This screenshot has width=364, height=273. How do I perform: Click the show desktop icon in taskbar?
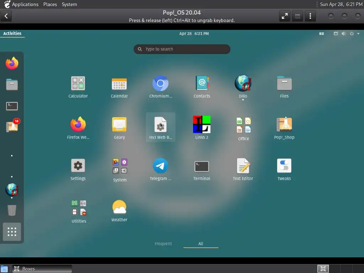pyautogui.click(x=4, y=269)
